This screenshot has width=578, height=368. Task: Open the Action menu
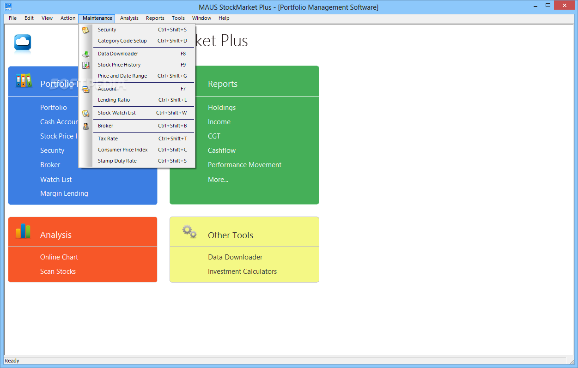tap(68, 18)
